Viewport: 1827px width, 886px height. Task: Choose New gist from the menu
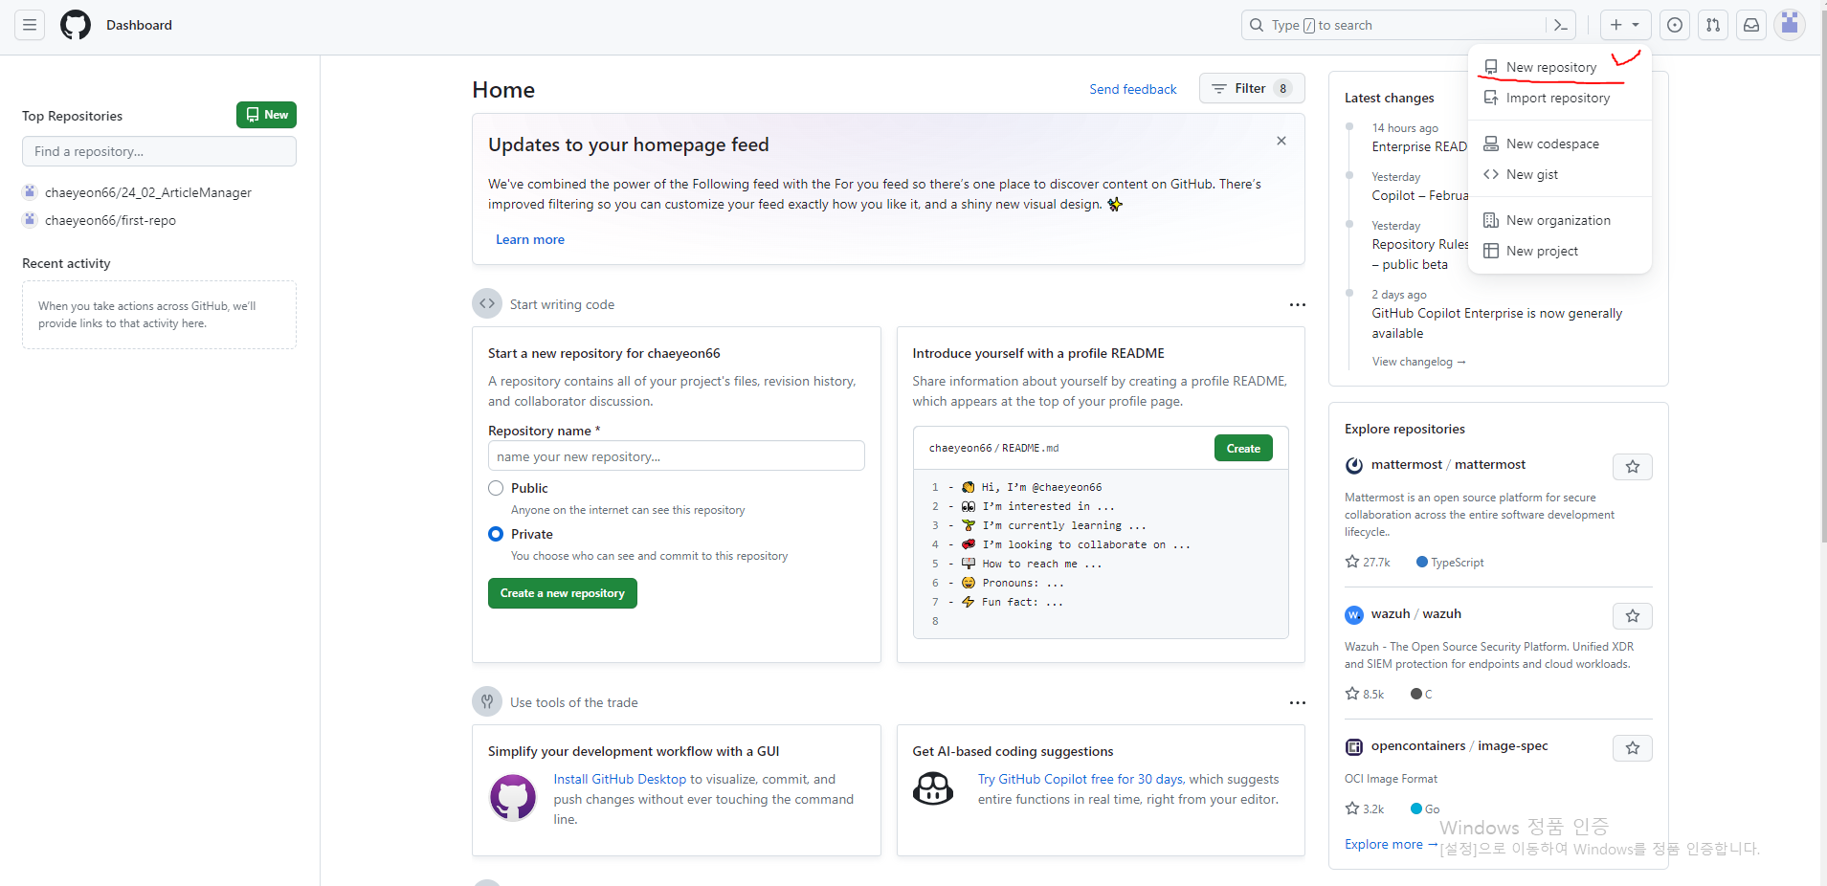(1560, 174)
